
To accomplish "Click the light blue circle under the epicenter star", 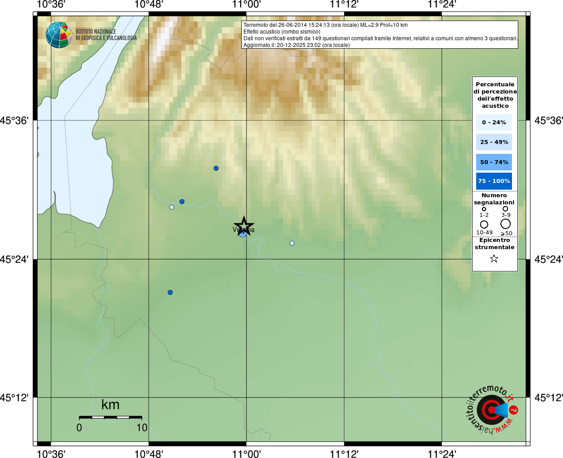I will 243,233.
